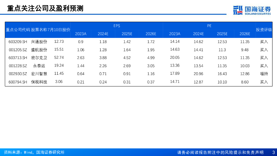Select stock name 密尔克卫
This screenshot has height=156, width=277.
pyautogui.click(x=39, y=58)
